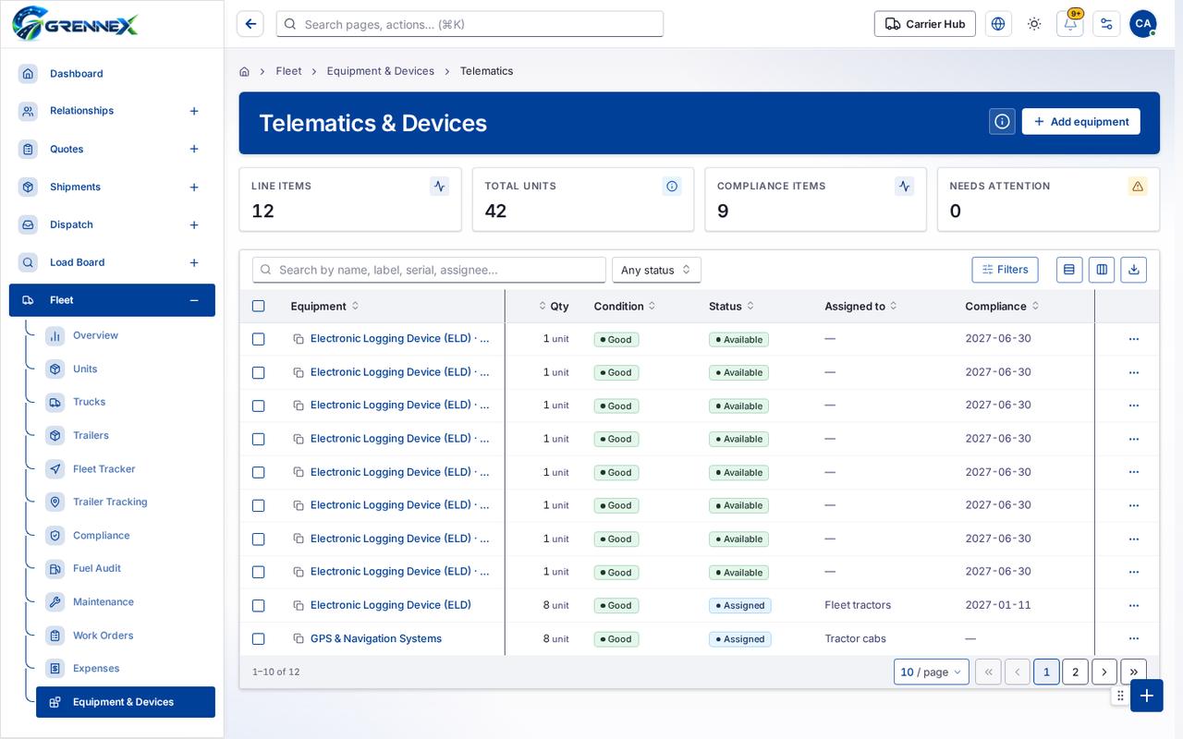Expand the Relationships sidebar section
Image resolution: width=1183 pixels, height=739 pixels.
click(x=194, y=111)
